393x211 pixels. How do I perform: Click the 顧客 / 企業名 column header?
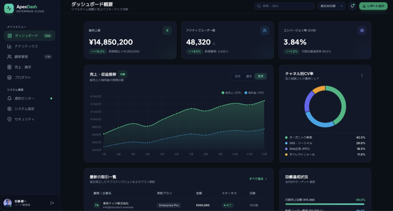102,193
